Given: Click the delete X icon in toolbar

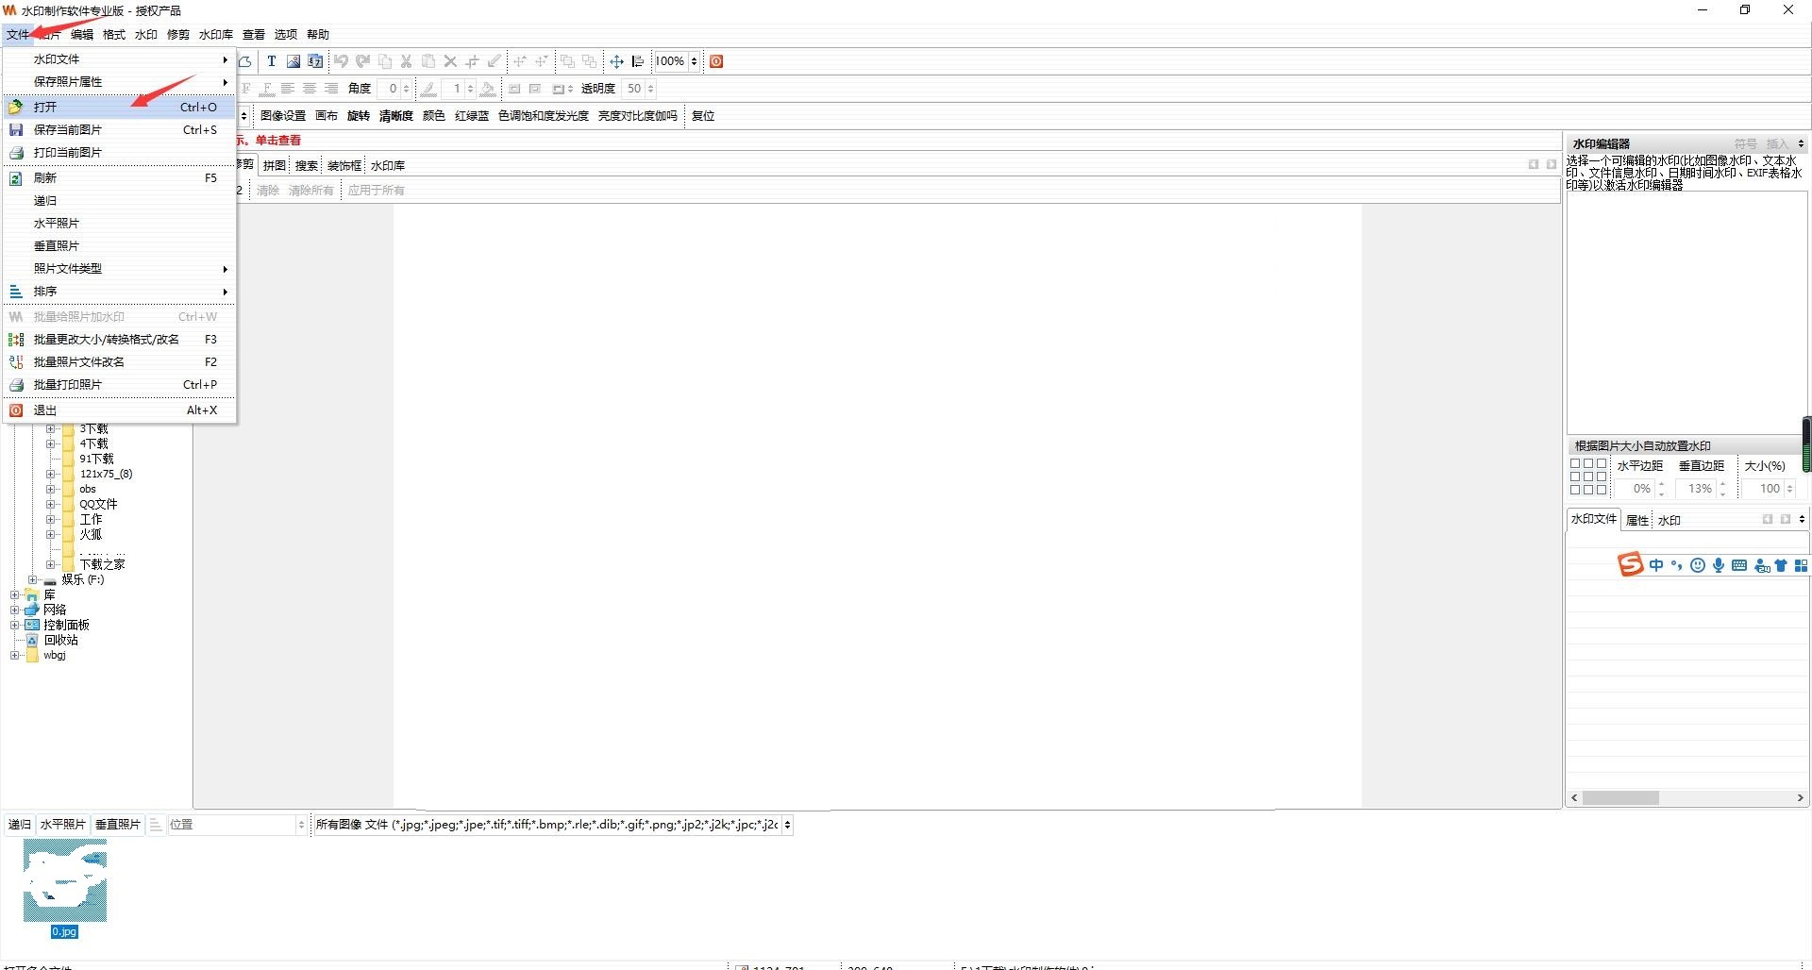Looking at the screenshot, I should pyautogui.click(x=450, y=61).
